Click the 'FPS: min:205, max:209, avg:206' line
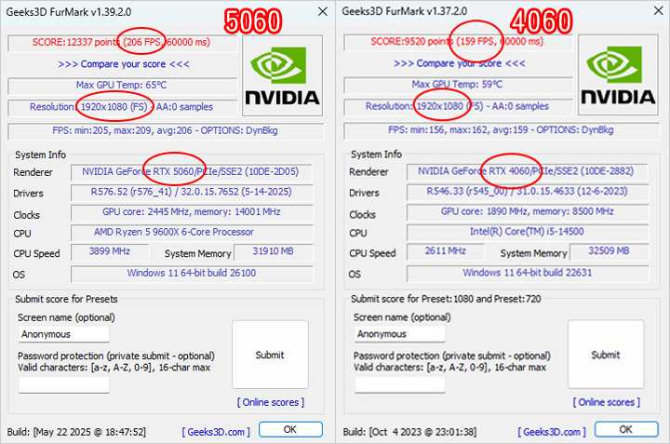670x444 pixels. tap(166, 130)
